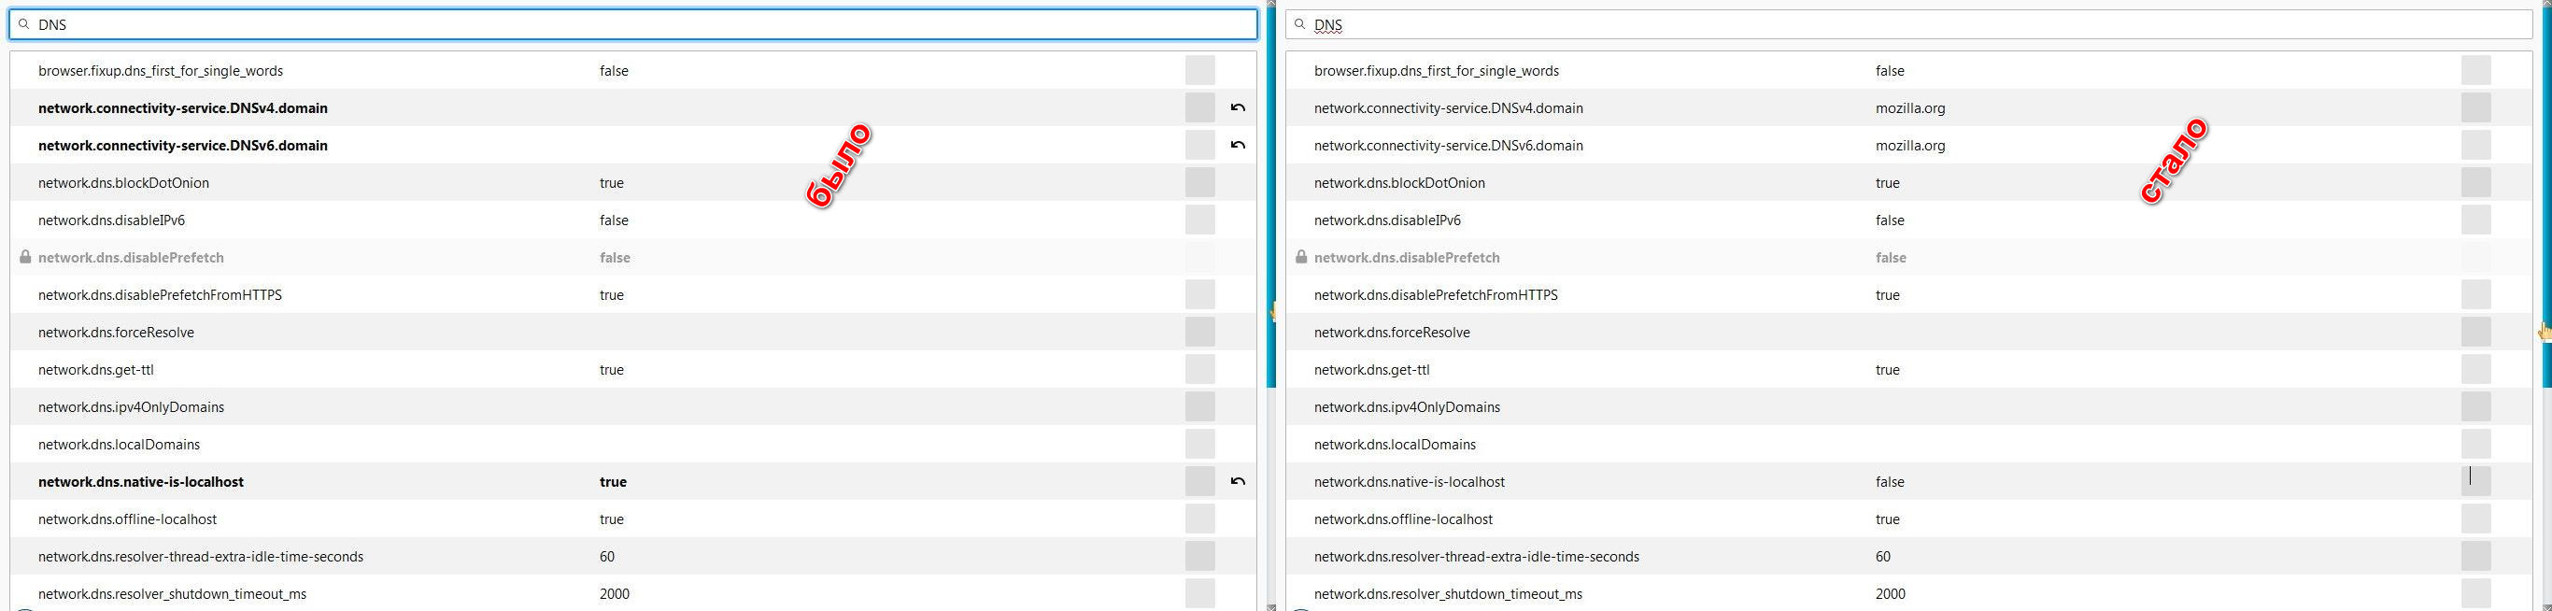The image size is (2552, 611).
Task: Click network.dns.forceResolve name in left panel
Action: (116, 333)
